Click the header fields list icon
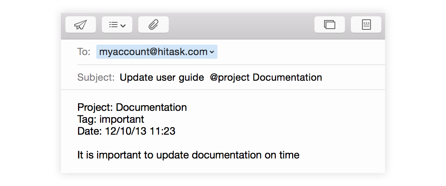 click(113, 25)
